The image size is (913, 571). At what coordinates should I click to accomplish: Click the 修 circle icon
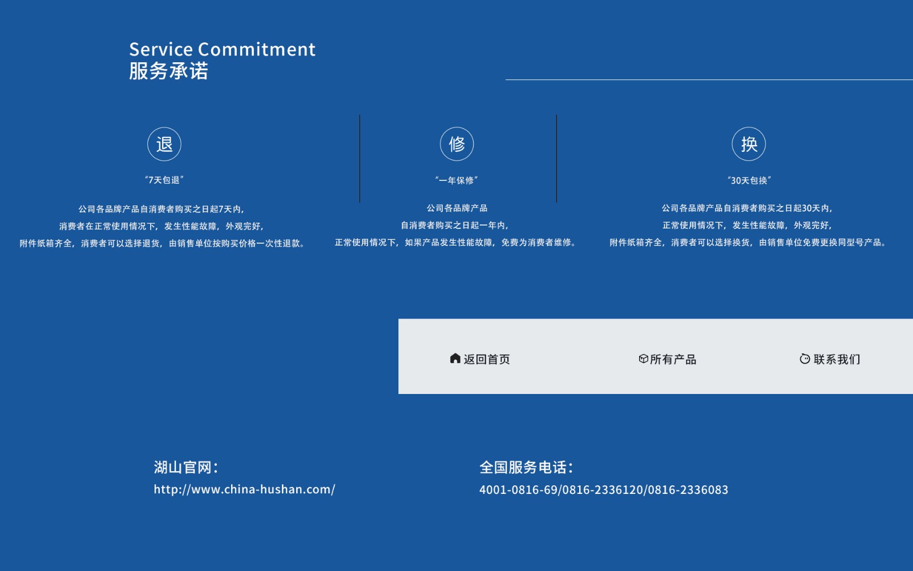tap(457, 144)
